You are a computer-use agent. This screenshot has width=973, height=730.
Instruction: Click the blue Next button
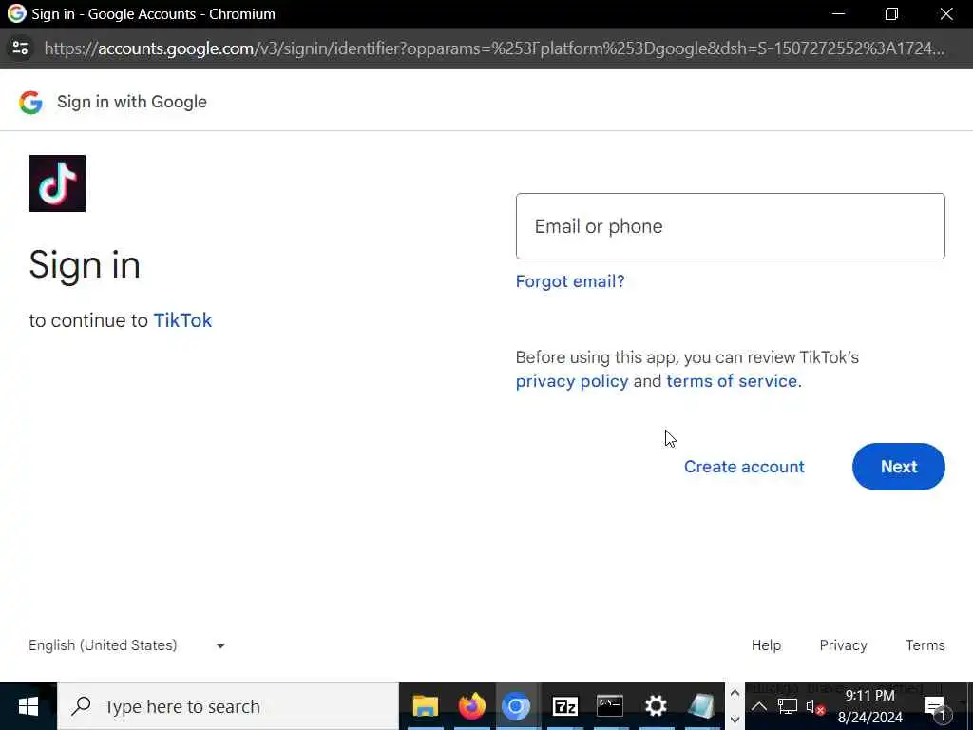[x=899, y=467]
